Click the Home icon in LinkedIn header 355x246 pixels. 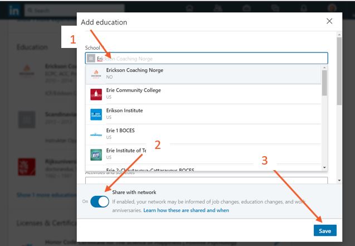(x=189, y=8)
